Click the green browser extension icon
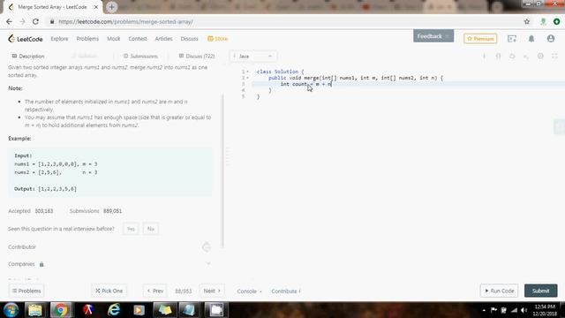The width and height of the screenshot is (565, 318). [x=544, y=21]
